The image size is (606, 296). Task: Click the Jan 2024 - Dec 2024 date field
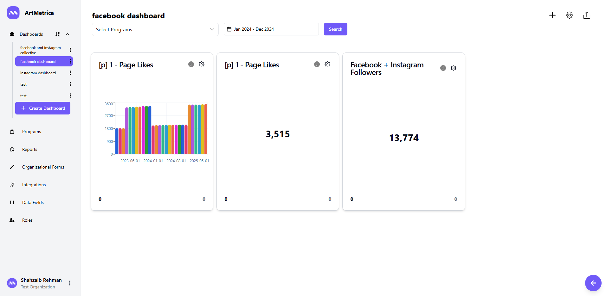pos(271,29)
